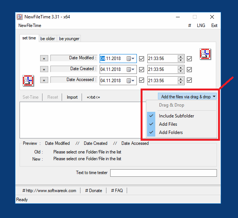Viewport: 238px width, 218px height.
Task: Toggle the Date Accessed time checkbox
Action: pyautogui.click(x=189, y=80)
